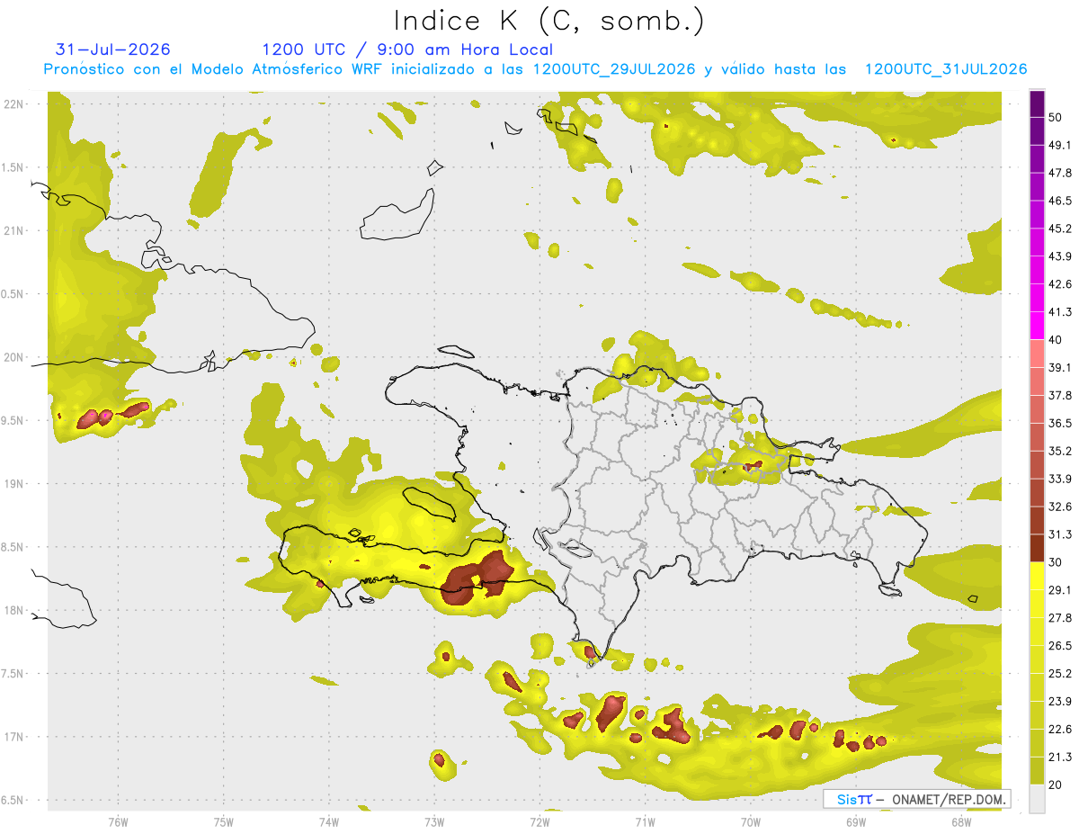Viewport: 1079px width, 834px height.
Task: Click the '25.2' color scale value
Action: pos(1060,674)
